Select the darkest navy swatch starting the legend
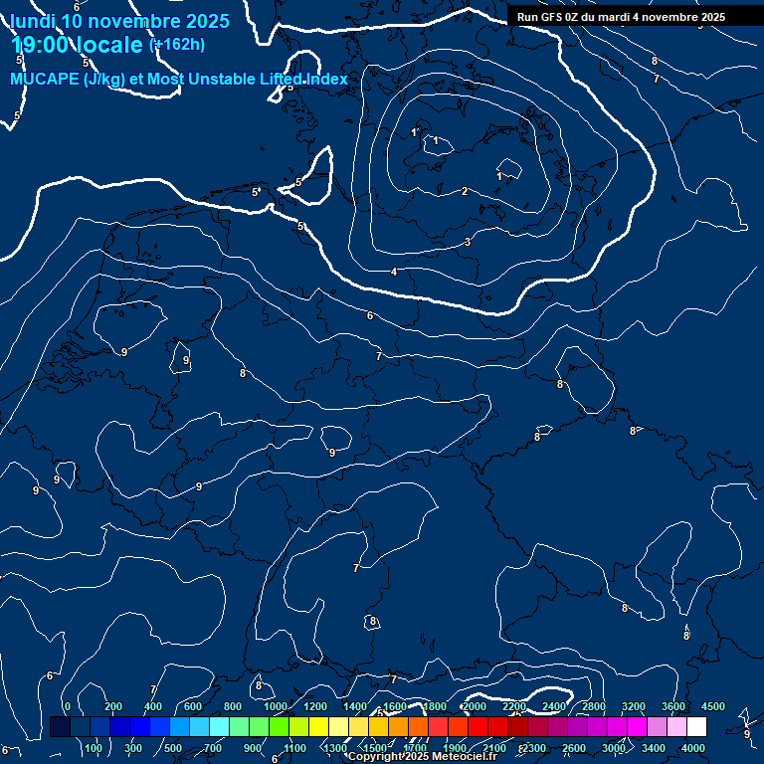 click(60, 726)
